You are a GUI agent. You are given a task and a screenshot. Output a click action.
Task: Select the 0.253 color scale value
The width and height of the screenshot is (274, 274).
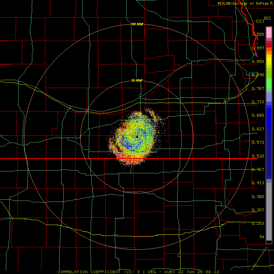[258, 223]
